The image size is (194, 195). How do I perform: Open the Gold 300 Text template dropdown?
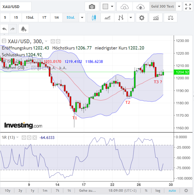pyautogui.click(x=179, y=7)
